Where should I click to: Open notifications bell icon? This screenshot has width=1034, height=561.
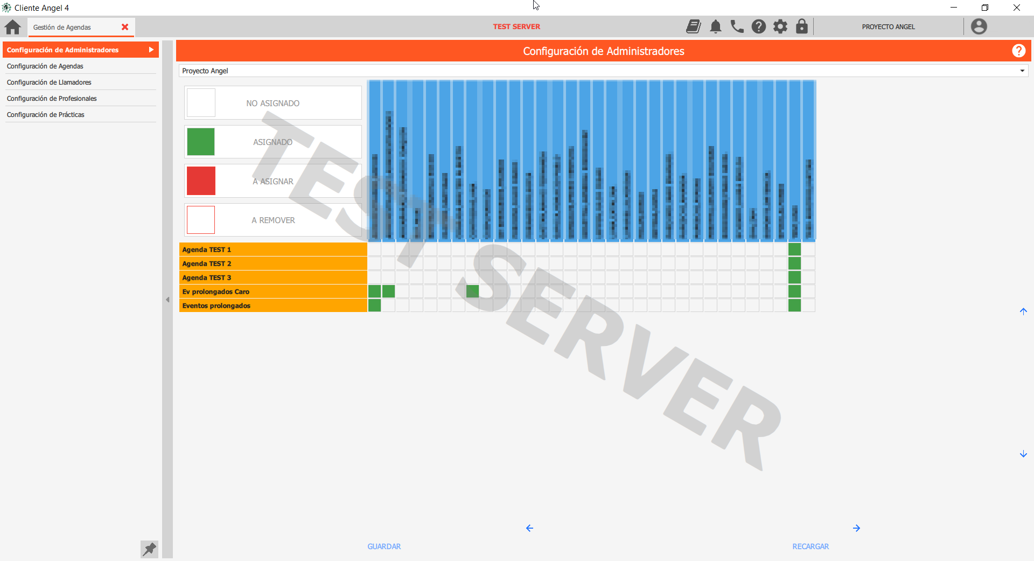click(715, 26)
